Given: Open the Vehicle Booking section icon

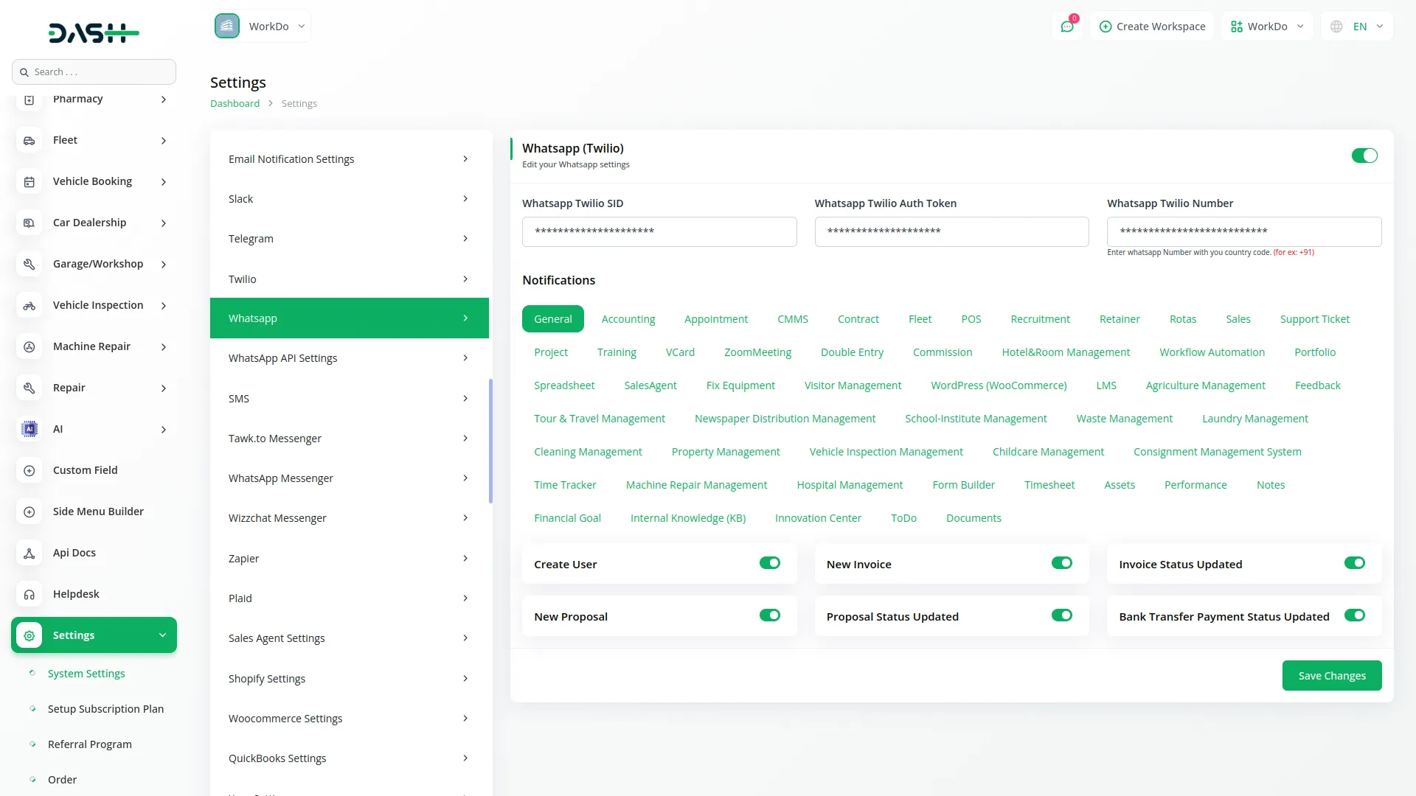Looking at the screenshot, I should point(29,181).
